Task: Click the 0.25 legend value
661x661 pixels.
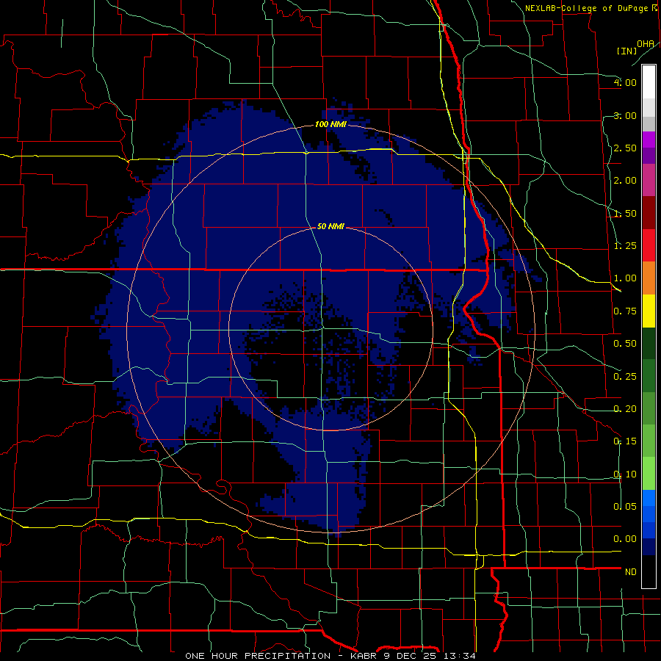Action: tap(625, 377)
